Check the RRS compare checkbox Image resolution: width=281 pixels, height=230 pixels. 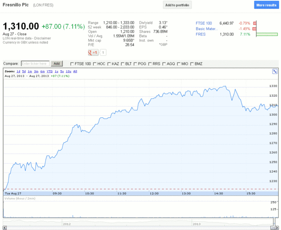[x=150, y=64]
